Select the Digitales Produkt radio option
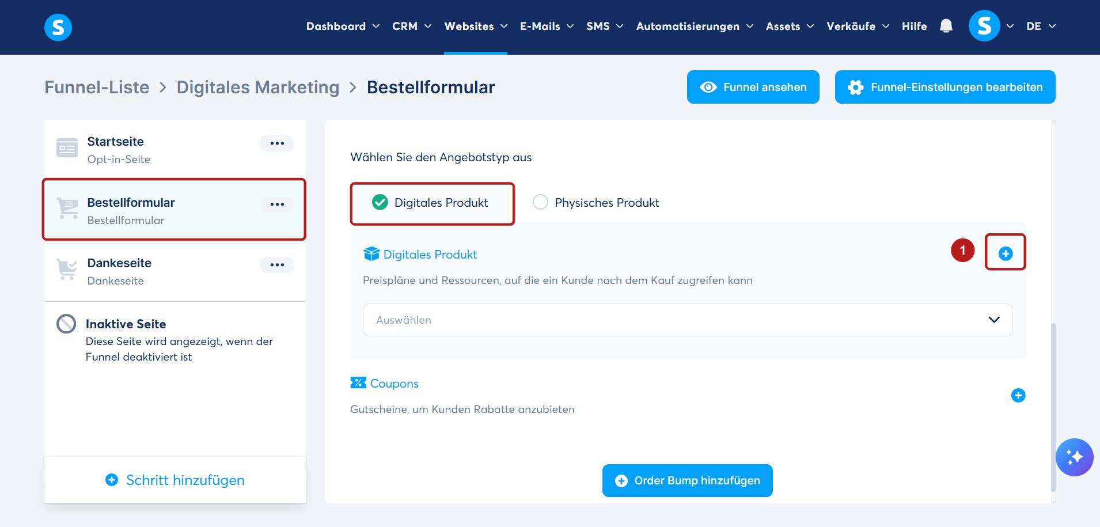This screenshot has height=527, width=1100. pos(380,202)
